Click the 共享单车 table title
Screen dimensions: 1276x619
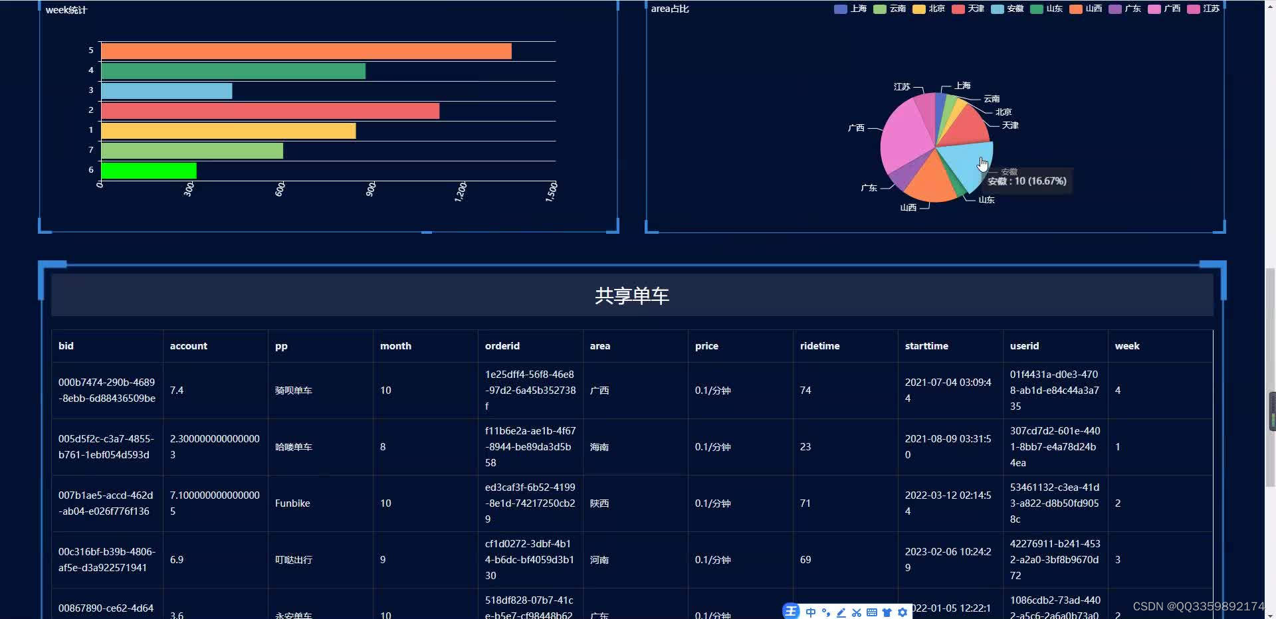click(x=632, y=296)
